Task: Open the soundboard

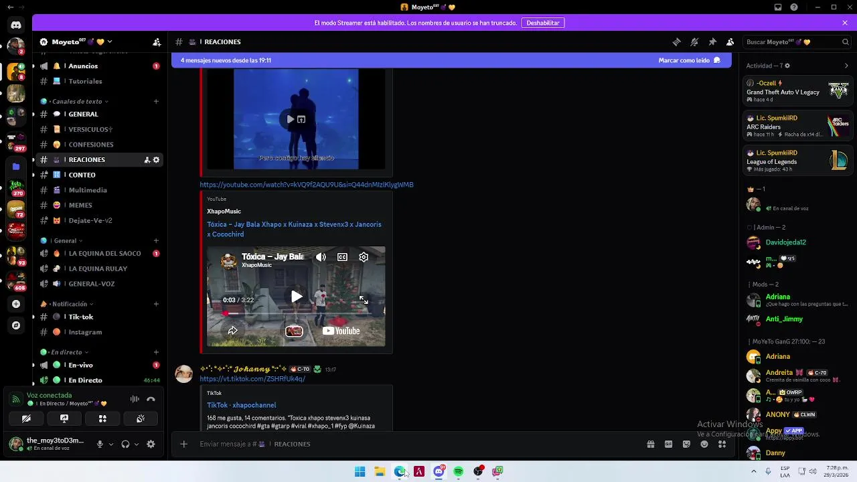Action: click(x=141, y=418)
